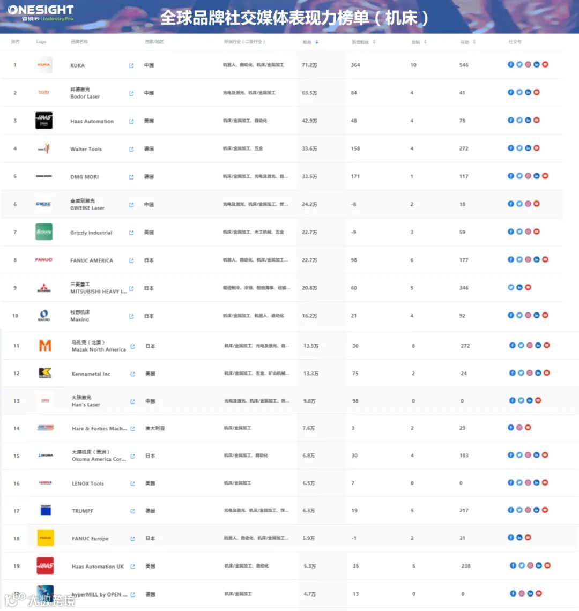Open the external link icon for Kennametal Inc
The image size is (579, 611).
(x=132, y=374)
